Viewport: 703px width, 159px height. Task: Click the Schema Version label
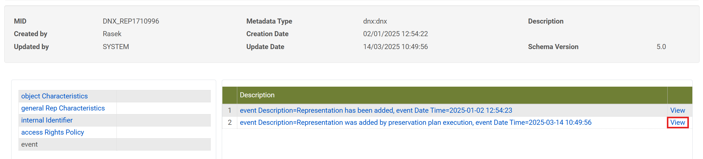(x=553, y=47)
